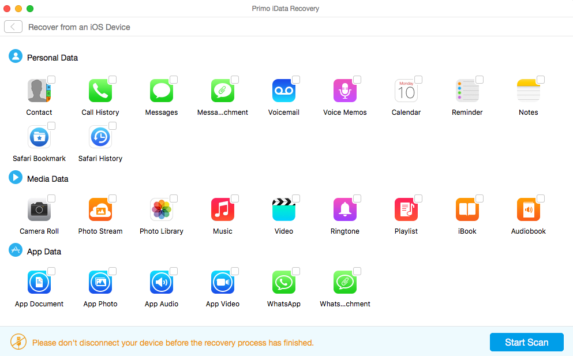
Task: Click the Safari Bookmark label
Action: pos(39,158)
